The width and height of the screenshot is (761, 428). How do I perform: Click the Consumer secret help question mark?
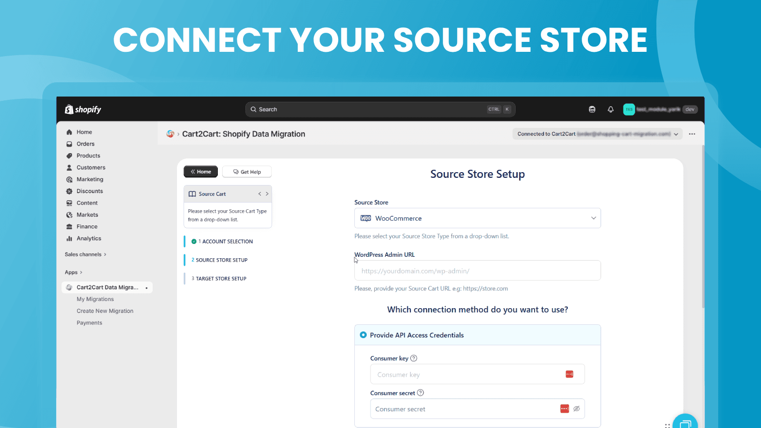coord(420,393)
